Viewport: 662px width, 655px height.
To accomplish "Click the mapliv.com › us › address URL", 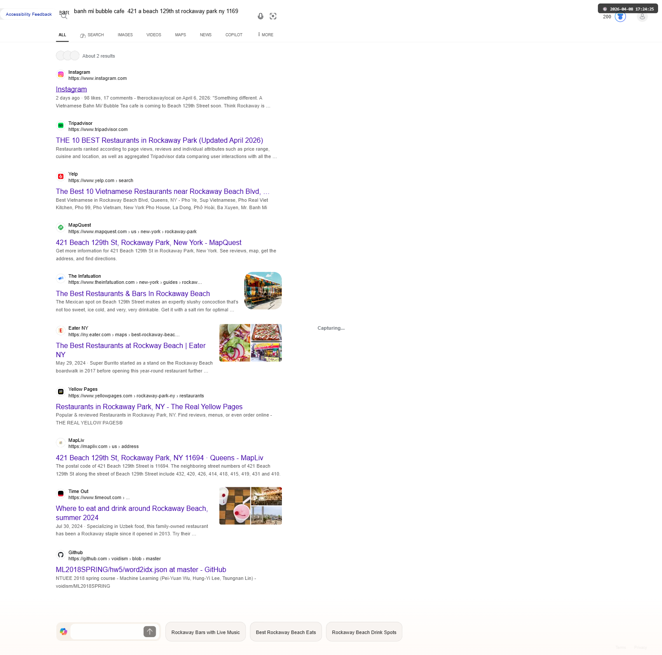I will (103, 447).
